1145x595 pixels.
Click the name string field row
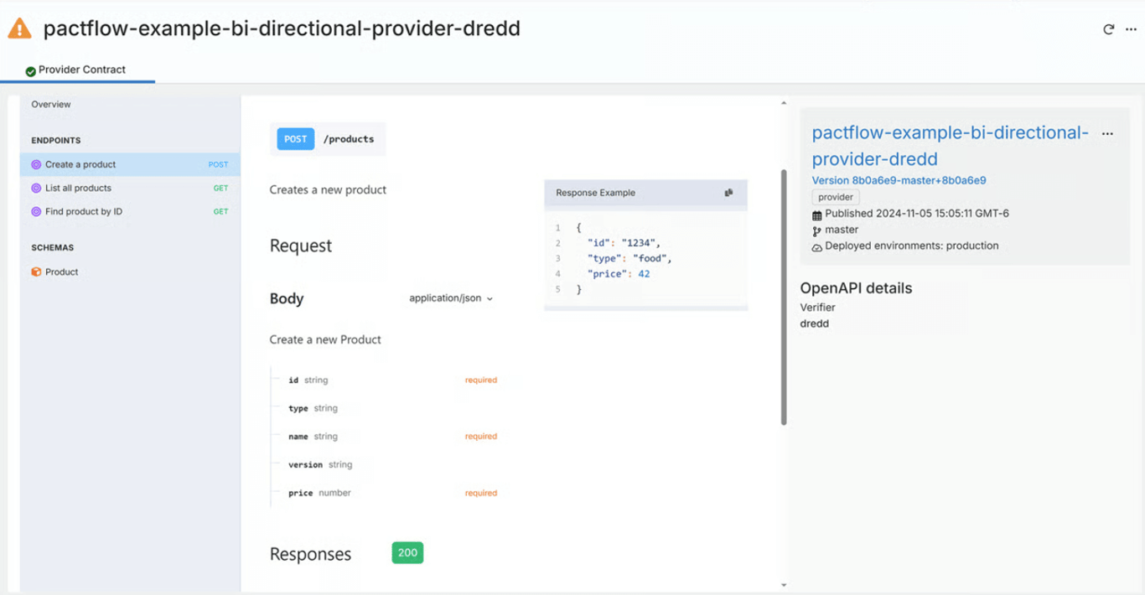click(x=384, y=437)
